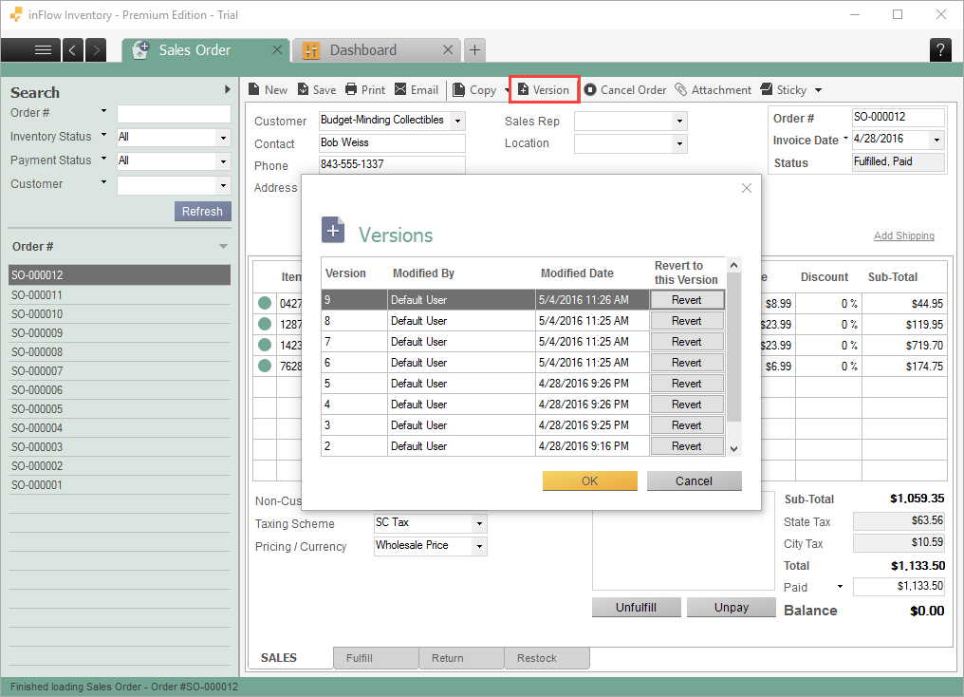Image resolution: width=964 pixels, height=697 pixels.
Task: Cancel the current order
Action: [624, 89]
